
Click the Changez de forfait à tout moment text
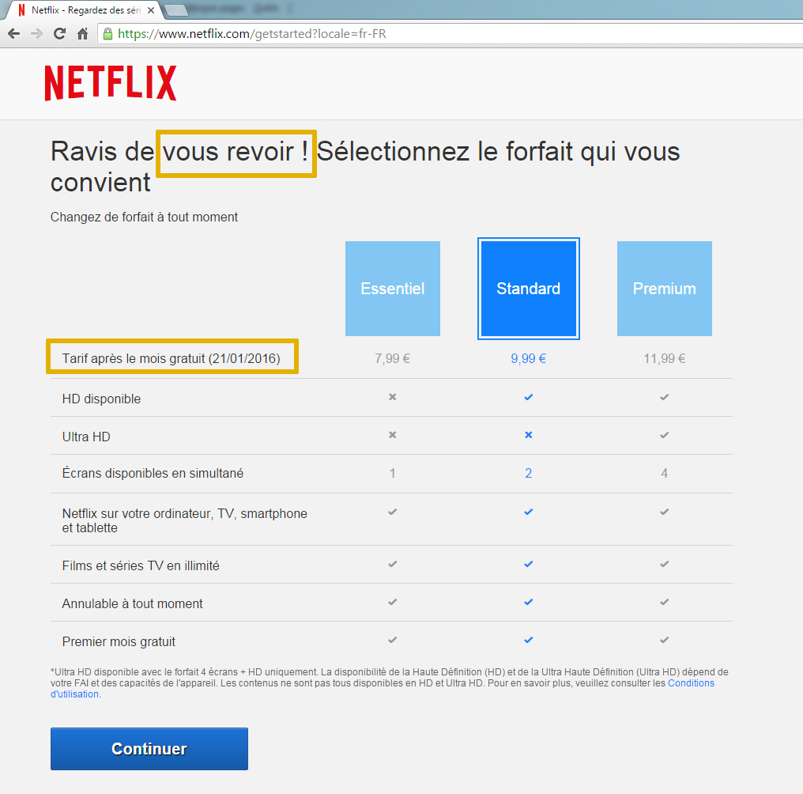[144, 217]
